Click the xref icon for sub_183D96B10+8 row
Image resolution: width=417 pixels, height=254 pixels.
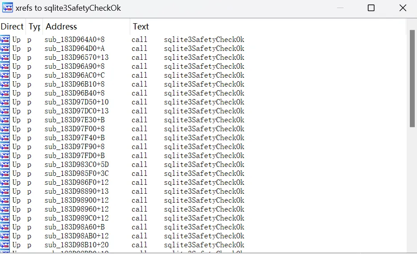(x=5, y=84)
